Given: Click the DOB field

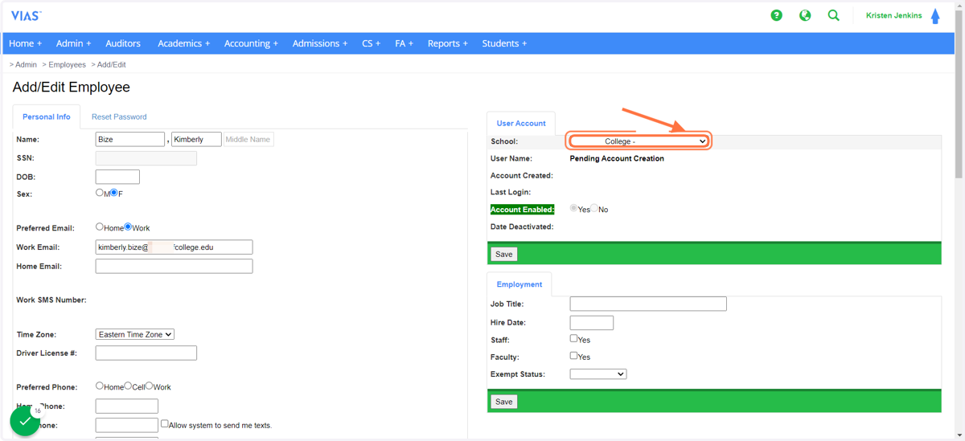Looking at the screenshot, I should tap(117, 177).
